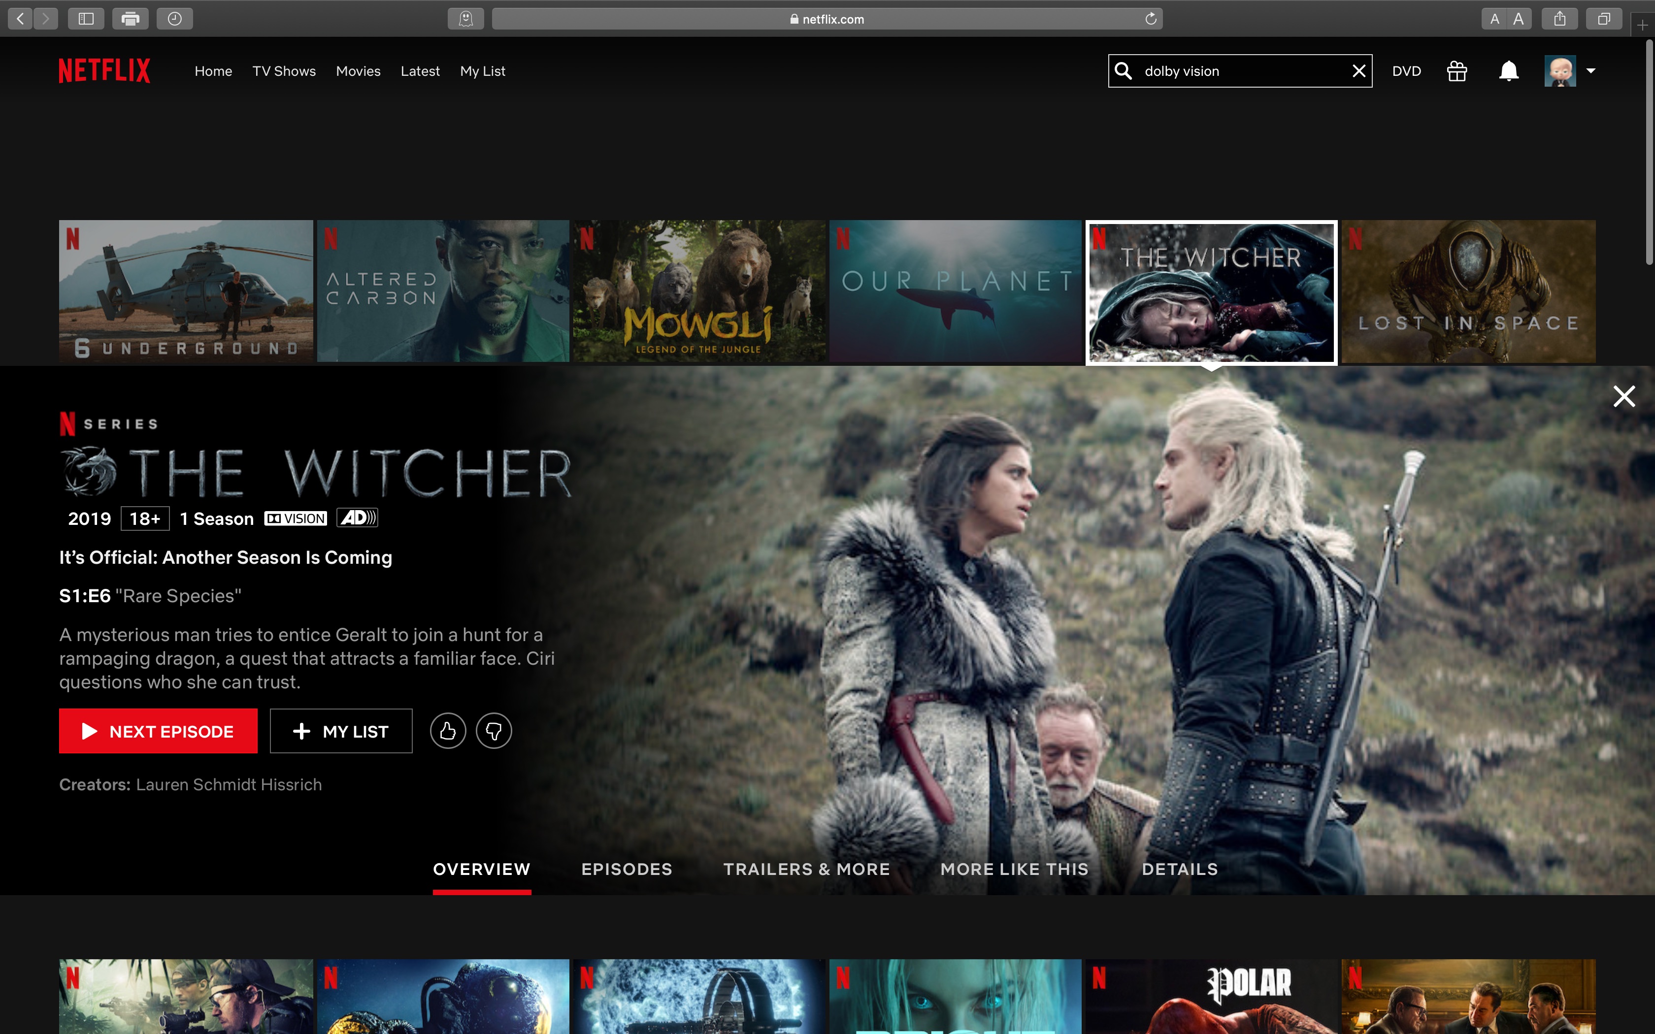Clear the dolby vision search text
Image resolution: width=1655 pixels, height=1034 pixels.
[x=1359, y=71]
